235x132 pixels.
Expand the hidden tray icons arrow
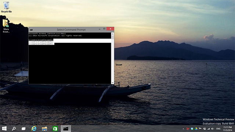pos(183,129)
